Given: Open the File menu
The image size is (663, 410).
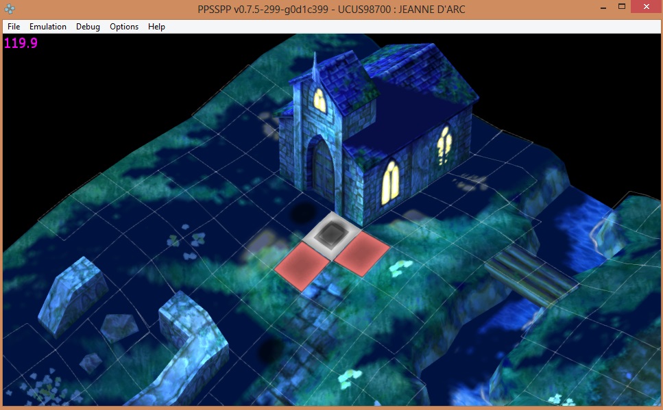Looking at the screenshot, I should click(14, 27).
